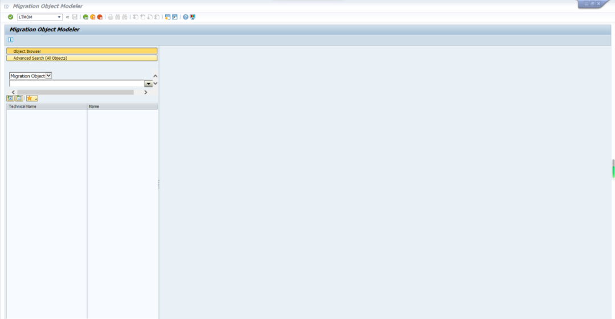Click the red Cancel icon

tap(100, 17)
